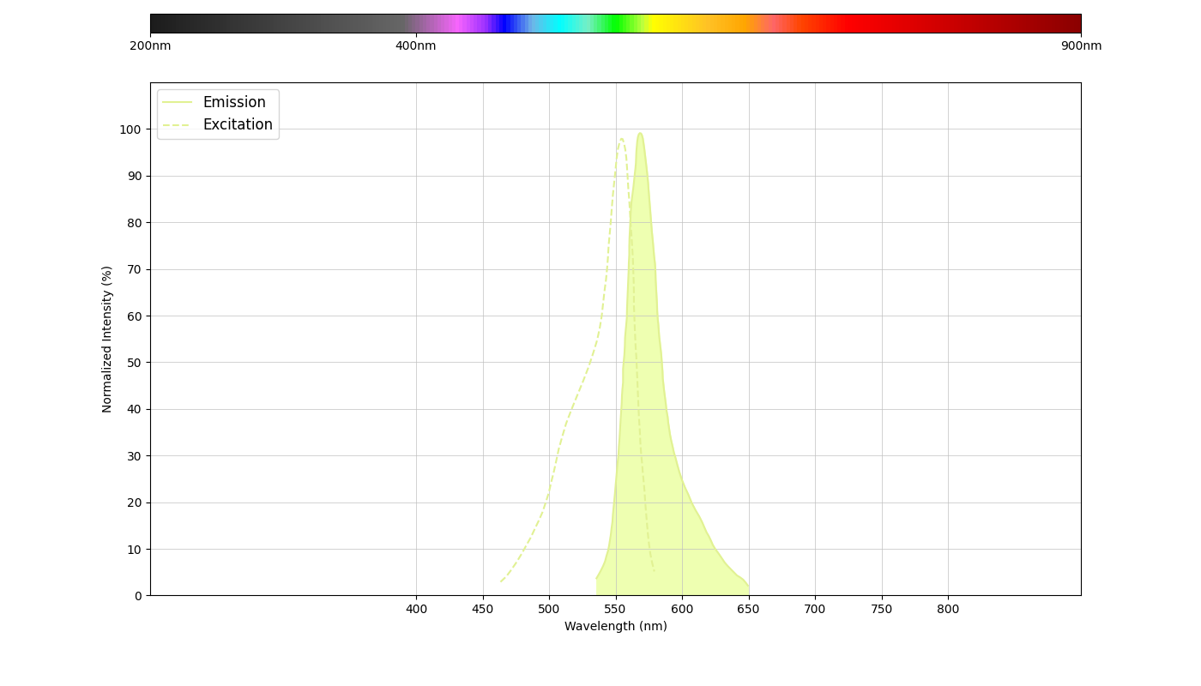Image resolution: width=1201 pixels, height=686 pixels.
Task: Click the yellow region of spectrum bar
Action: [659, 23]
